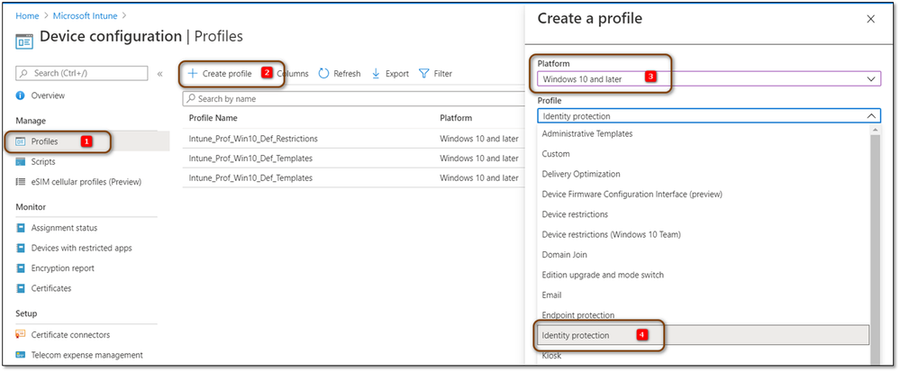900x372 pixels.
Task: Click the Filter button label
Action: point(443,74)
